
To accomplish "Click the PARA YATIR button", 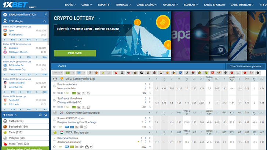I will tap(75, 53).
